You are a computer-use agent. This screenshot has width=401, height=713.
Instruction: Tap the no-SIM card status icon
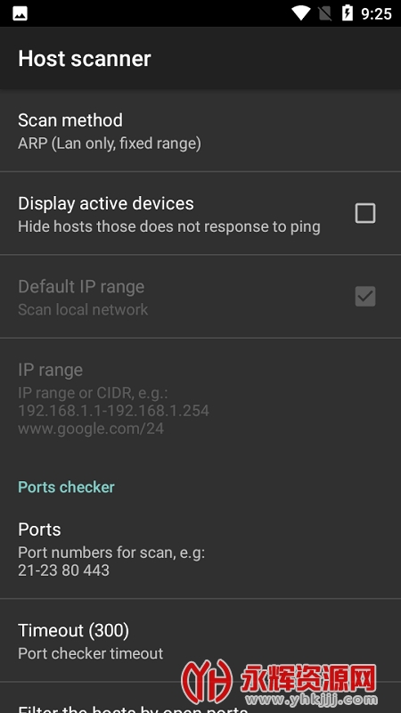pyautogui.click(x=324, y=13)
